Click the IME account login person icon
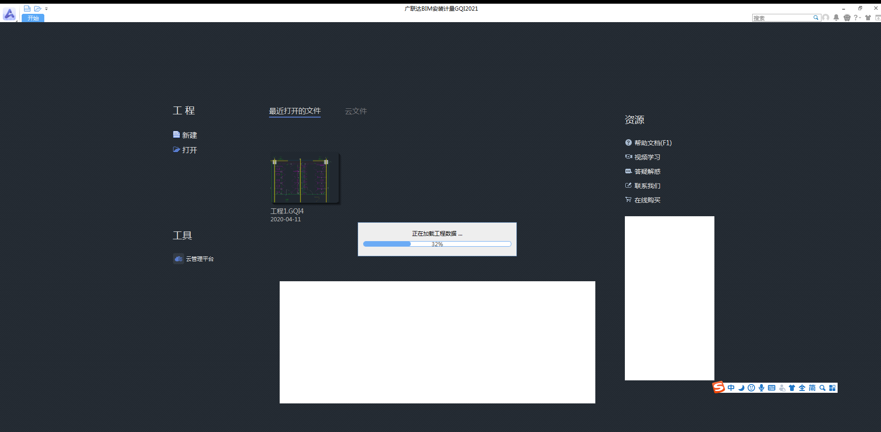The image size is (881, 432). 782,388
